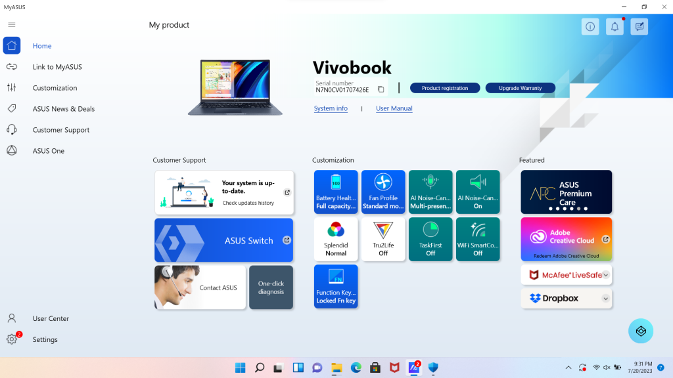Click the ASUS Switch external-link icon
Viewport: 673px width, 378px height.
[287, 240]
